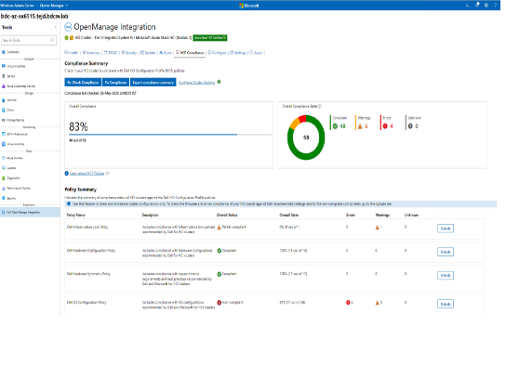Viewport: 506px width, 366px height.
Task: Open Learn about HCP Policies link
Action: 87,174
